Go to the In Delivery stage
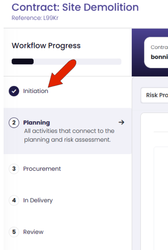 [x=38, y=200]
